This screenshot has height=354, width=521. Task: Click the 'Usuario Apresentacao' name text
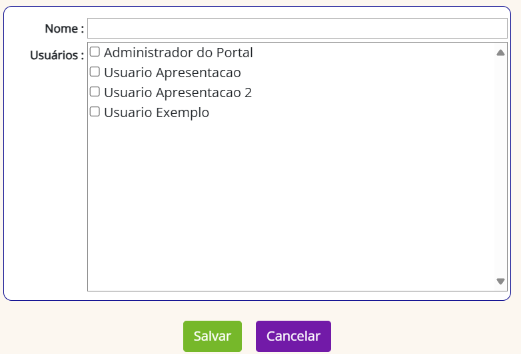point(173,73)
